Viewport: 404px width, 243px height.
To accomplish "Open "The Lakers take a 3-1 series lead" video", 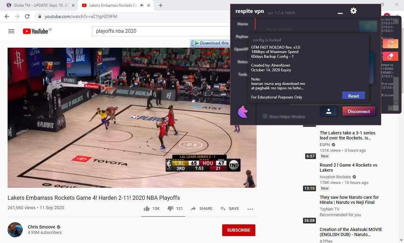I will coord(348,135).
